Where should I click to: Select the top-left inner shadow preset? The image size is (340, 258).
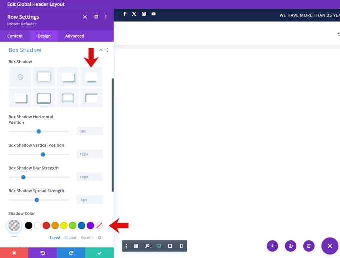coord(91,98)
